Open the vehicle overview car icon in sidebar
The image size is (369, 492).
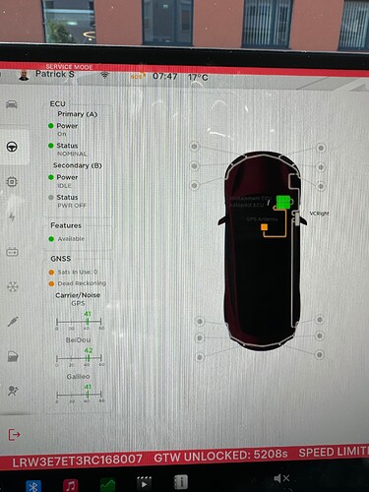pos(12,104)
